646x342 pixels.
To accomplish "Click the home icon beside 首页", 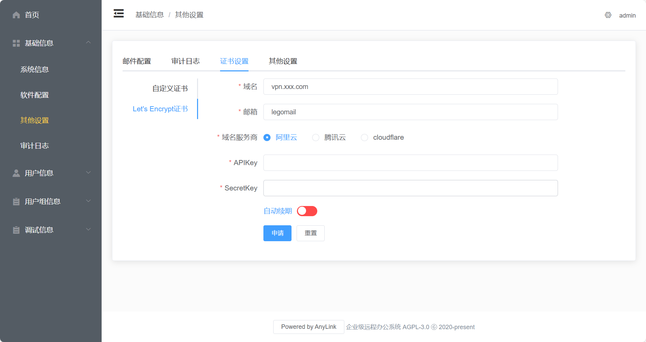I will tap(16, 15).
